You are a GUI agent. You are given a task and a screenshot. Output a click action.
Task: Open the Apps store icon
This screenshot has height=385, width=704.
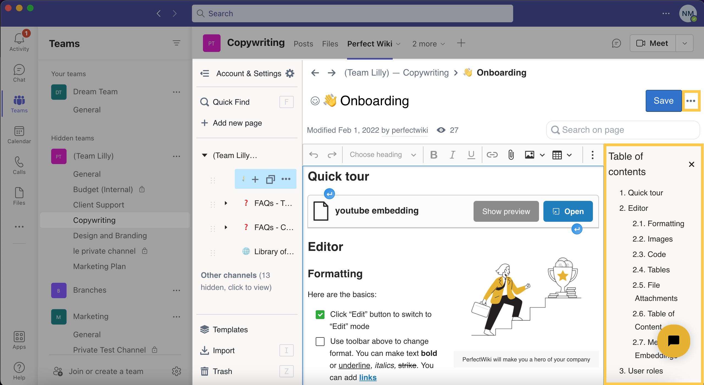[19, 340]
